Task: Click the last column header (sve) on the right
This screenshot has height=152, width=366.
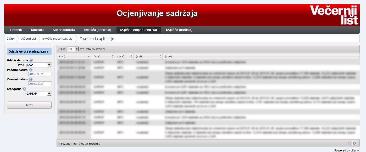Action: tap(261, 56)
